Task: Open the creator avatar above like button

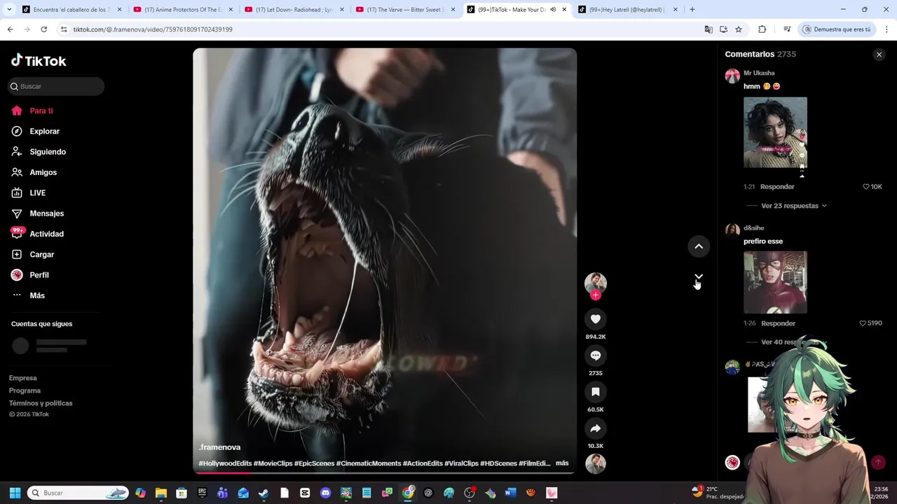Action: [596, 283]
